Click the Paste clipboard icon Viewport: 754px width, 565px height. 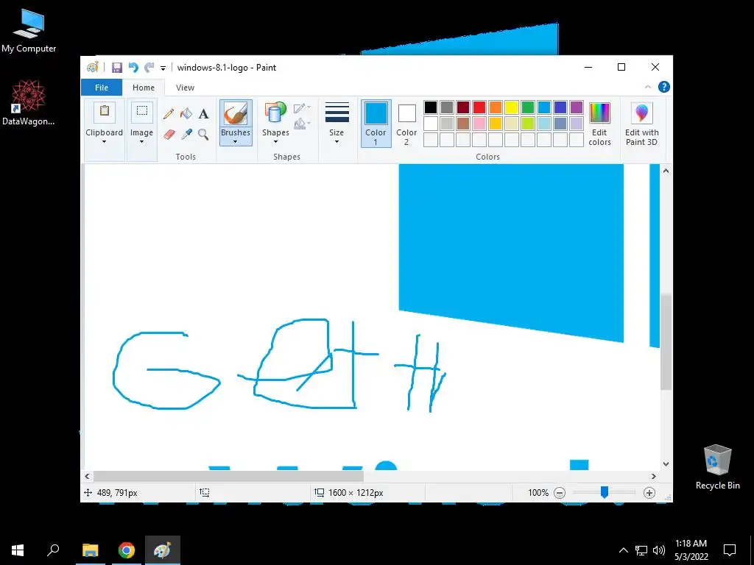[105, 113]
